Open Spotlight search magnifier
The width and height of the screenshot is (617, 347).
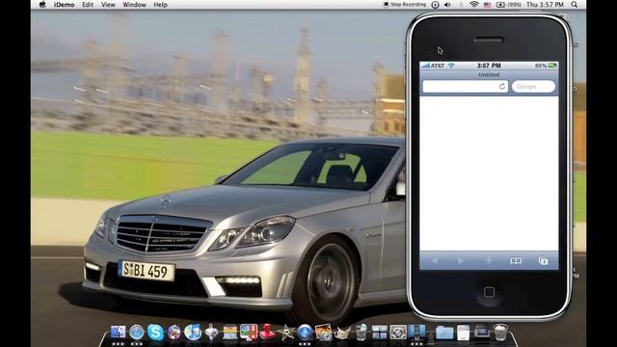[575, 5]
